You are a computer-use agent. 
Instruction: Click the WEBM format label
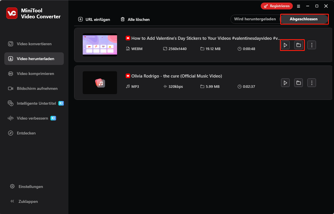(137, 49)
